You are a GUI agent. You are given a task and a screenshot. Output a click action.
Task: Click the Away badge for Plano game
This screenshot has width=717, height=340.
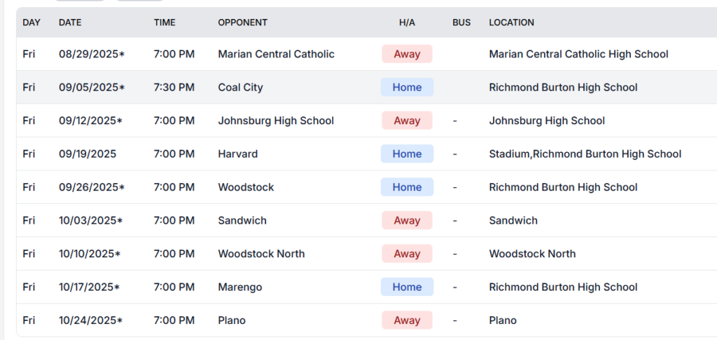pos(407,320)
